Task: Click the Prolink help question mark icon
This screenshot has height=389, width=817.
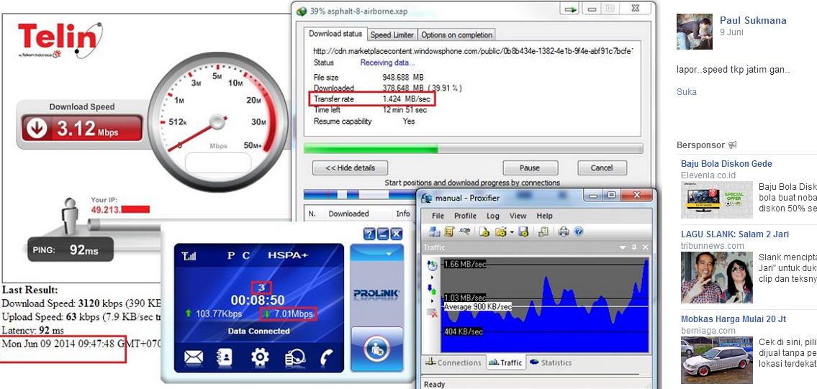Action: 369,234
